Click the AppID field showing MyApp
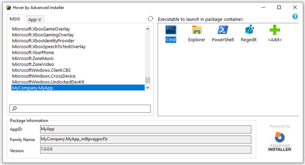Viewport: 305px width, 165px height. (146, 129)
